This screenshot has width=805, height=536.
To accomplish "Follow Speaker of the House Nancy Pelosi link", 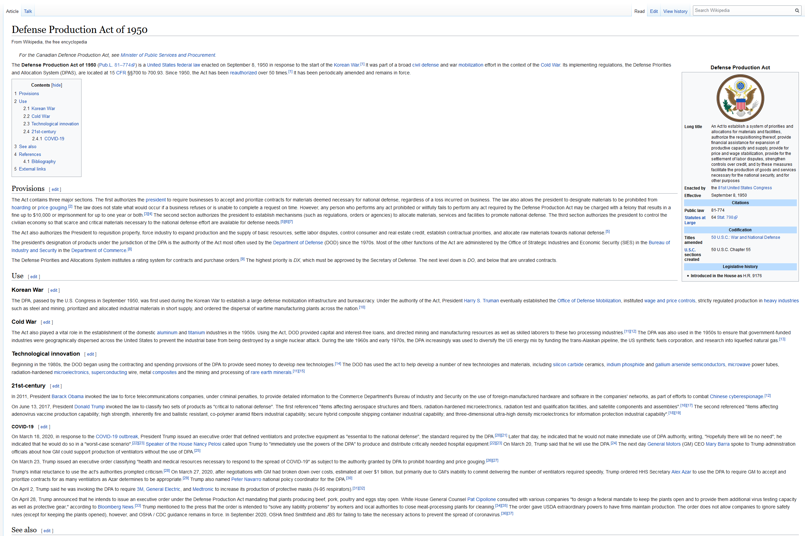I will (x=183, y=444).
